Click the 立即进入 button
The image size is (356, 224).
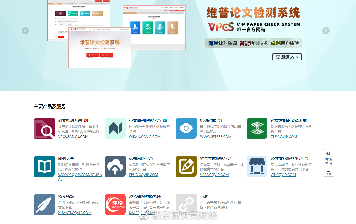(x=287, y=57)
